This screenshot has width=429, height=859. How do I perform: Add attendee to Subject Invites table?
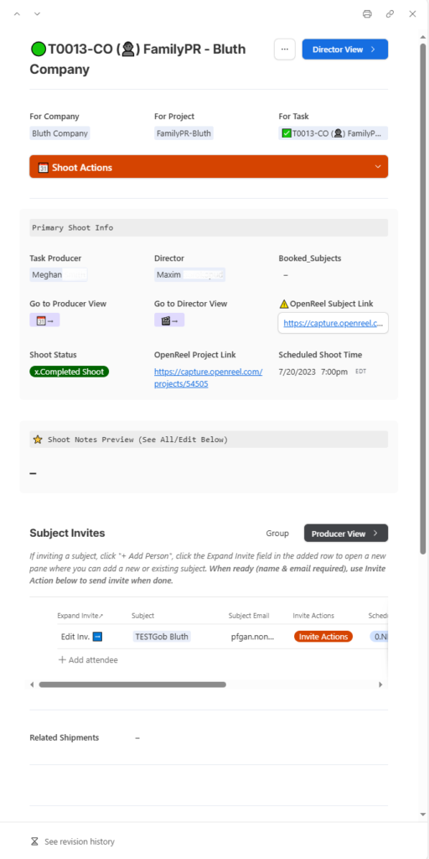88,660
